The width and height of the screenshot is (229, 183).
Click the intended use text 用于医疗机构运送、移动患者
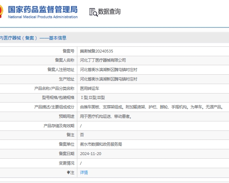point(106,116)
